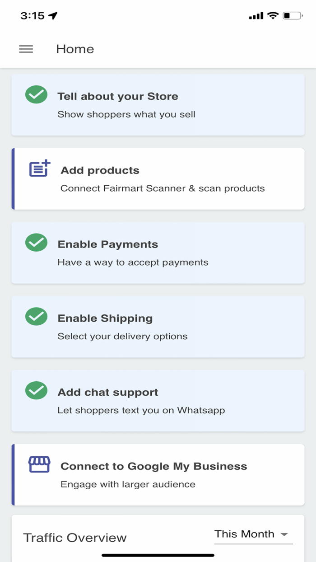Tap the location arrow in status bar
This screenshot has height=562, width=316.
coord(53,16)
